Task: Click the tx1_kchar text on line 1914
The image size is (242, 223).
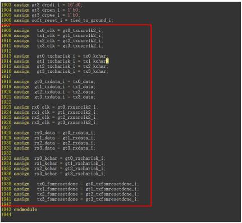Action: coord(94,61)
